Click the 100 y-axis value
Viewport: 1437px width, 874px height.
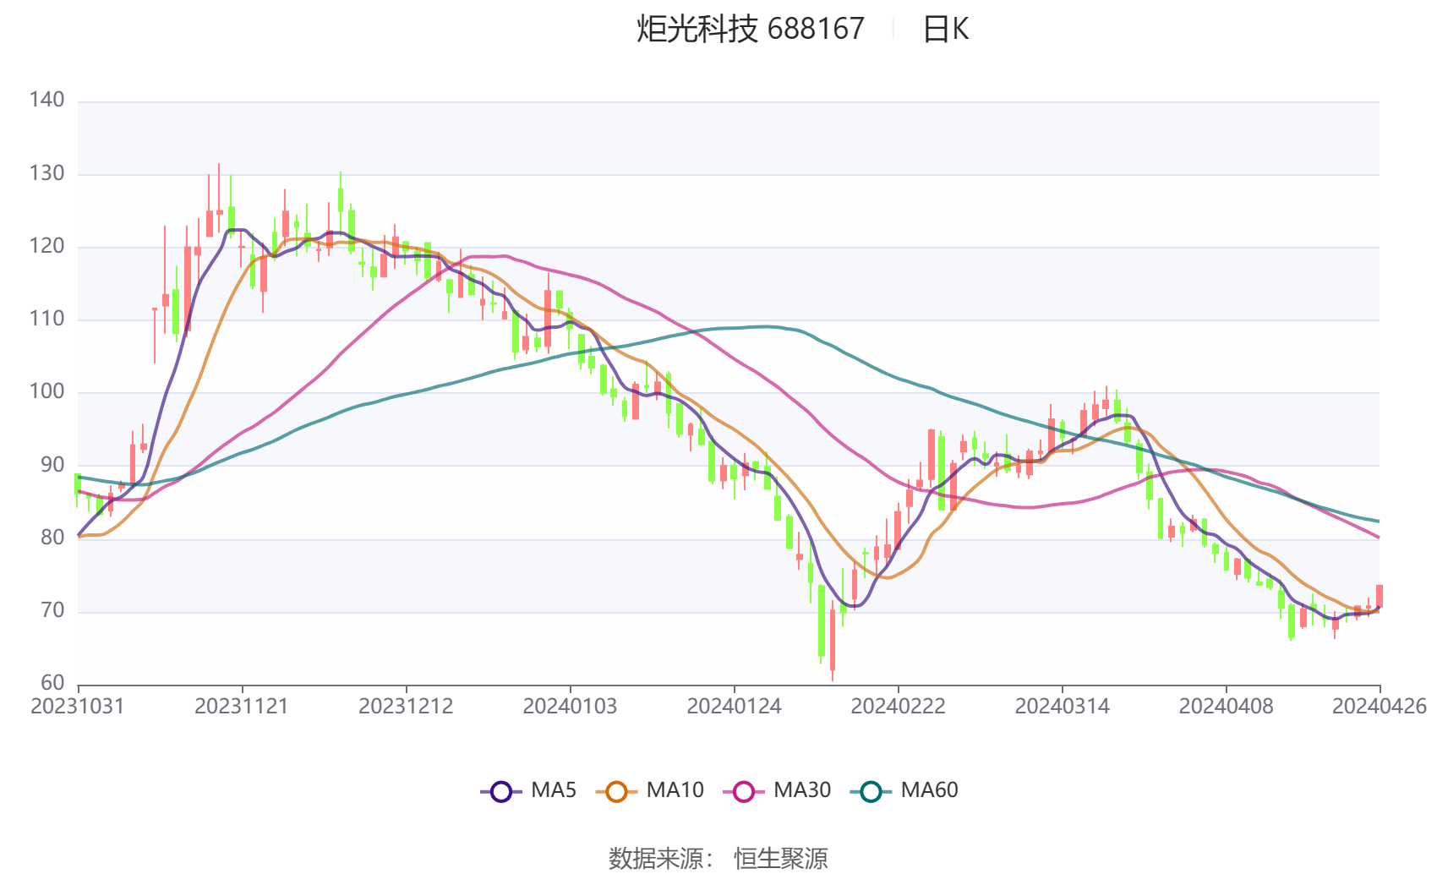pyautogui.click(x=46, y=391)
